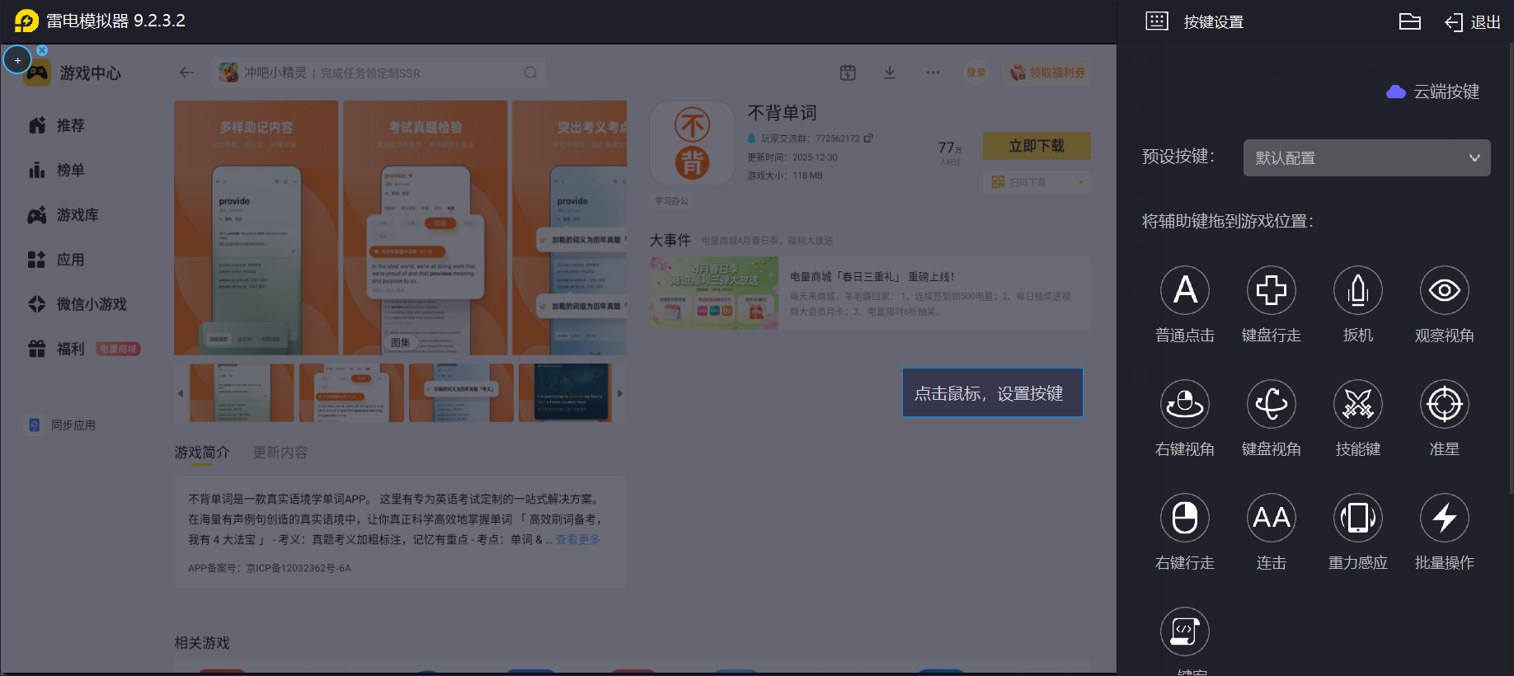Choose the 扳机 trigger key icon
The image size is (1514, 676).
[x=1358, y=290]
